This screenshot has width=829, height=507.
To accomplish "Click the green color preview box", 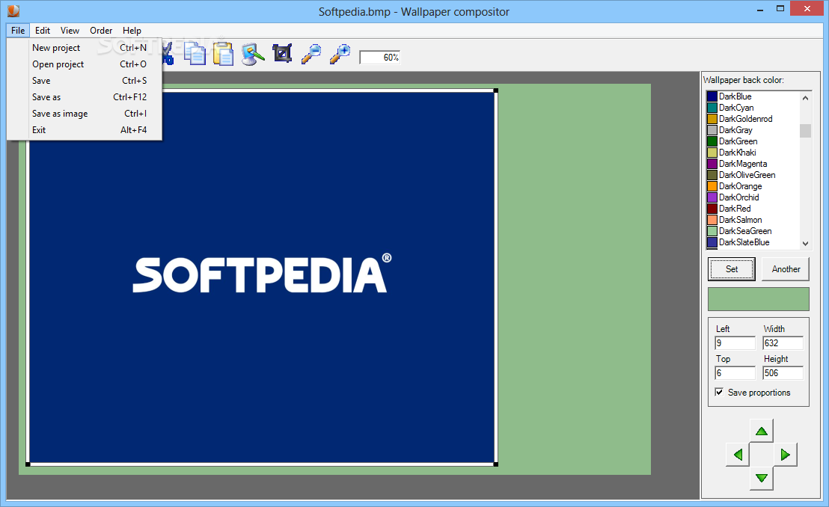I will [758, 298].
